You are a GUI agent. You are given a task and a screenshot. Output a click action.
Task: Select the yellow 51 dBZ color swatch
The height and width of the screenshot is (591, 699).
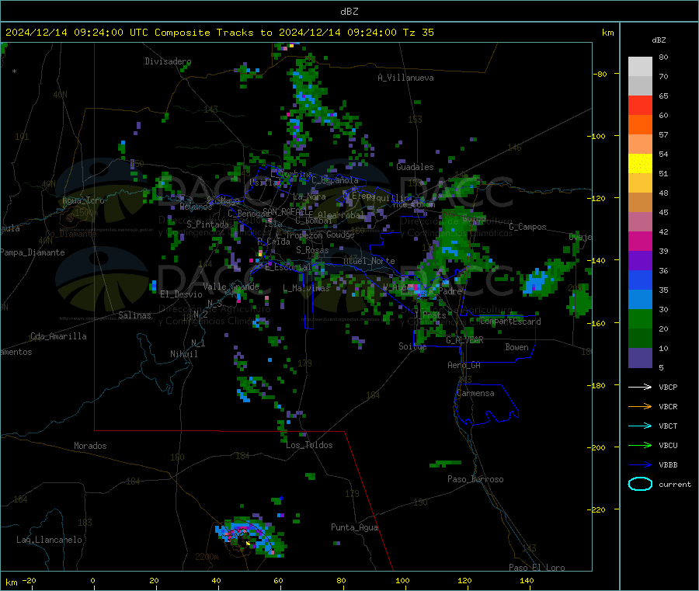[x=640, y=164]
